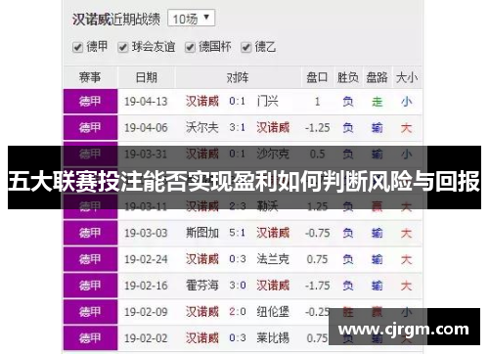Screen dimensions: 489x354
Task: Click the 大小 column header
Action: [x=407, y=77]
